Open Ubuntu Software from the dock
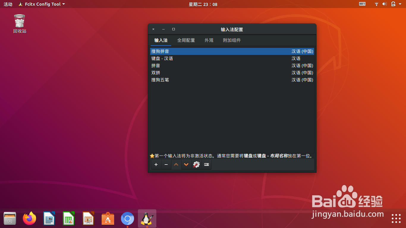This screenshot has height=228, width=406. click(x=108, y=218)
